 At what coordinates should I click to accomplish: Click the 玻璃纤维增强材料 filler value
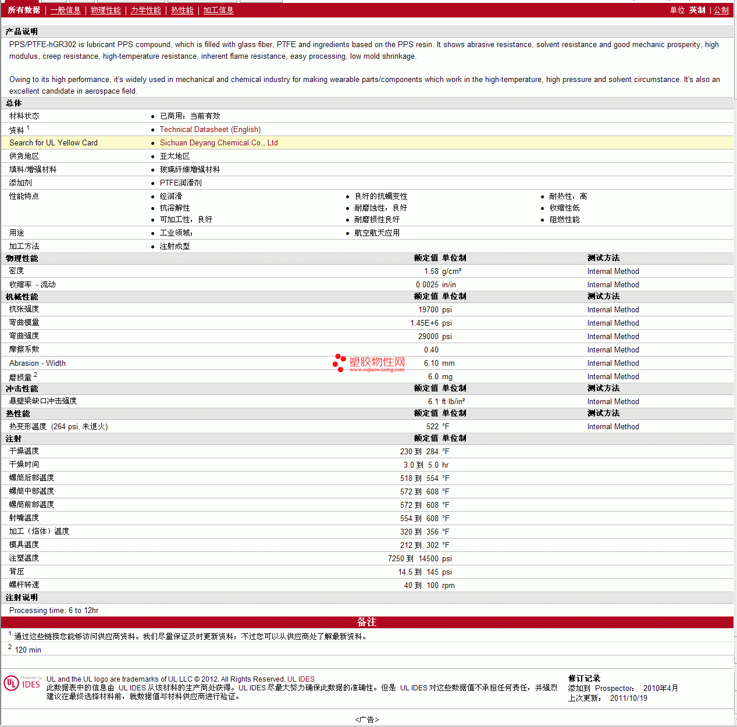coord(190,170)
